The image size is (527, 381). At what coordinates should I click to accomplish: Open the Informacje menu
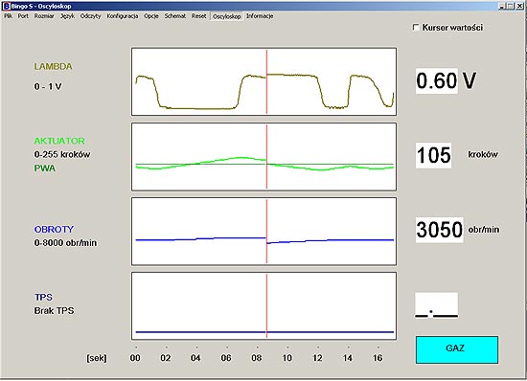260,16
